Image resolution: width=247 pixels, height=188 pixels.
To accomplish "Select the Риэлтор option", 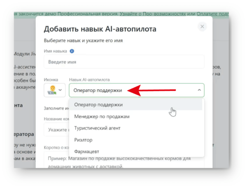I will (135, 140).
